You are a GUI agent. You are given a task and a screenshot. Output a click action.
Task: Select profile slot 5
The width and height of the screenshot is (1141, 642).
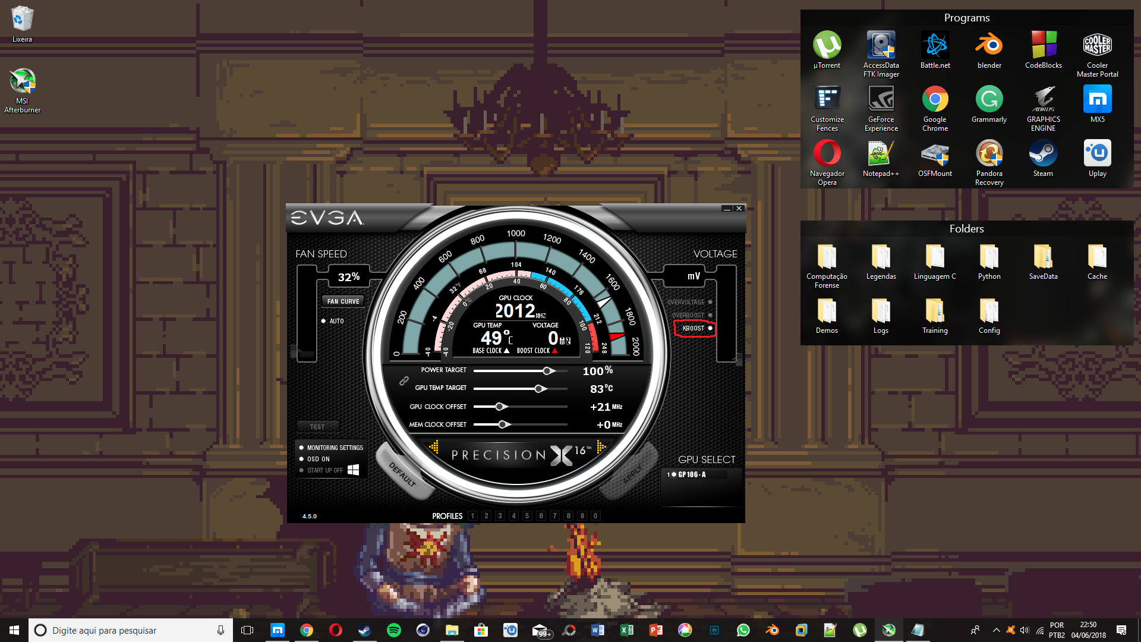[x=527, y=516]
